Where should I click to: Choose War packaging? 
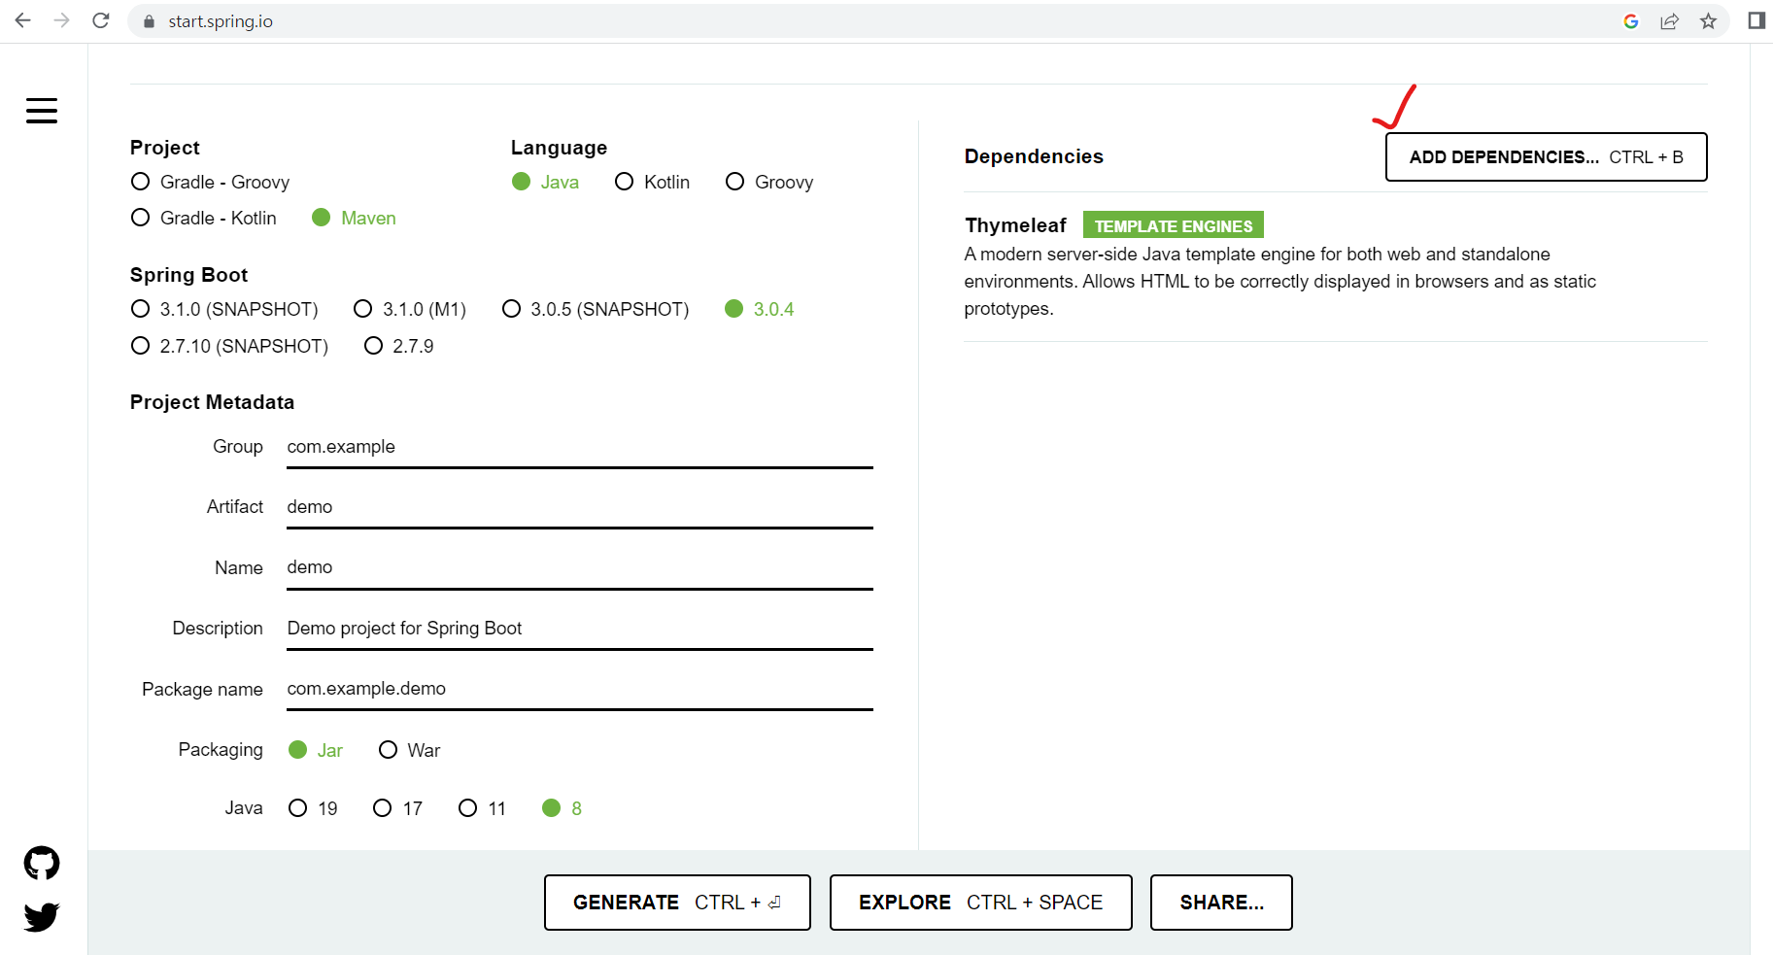409,750
